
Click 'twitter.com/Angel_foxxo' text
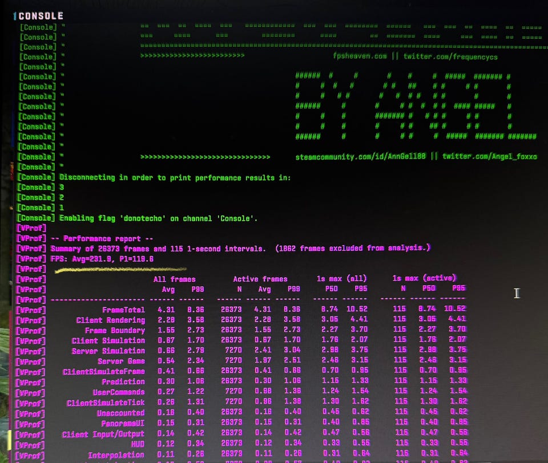489,156
